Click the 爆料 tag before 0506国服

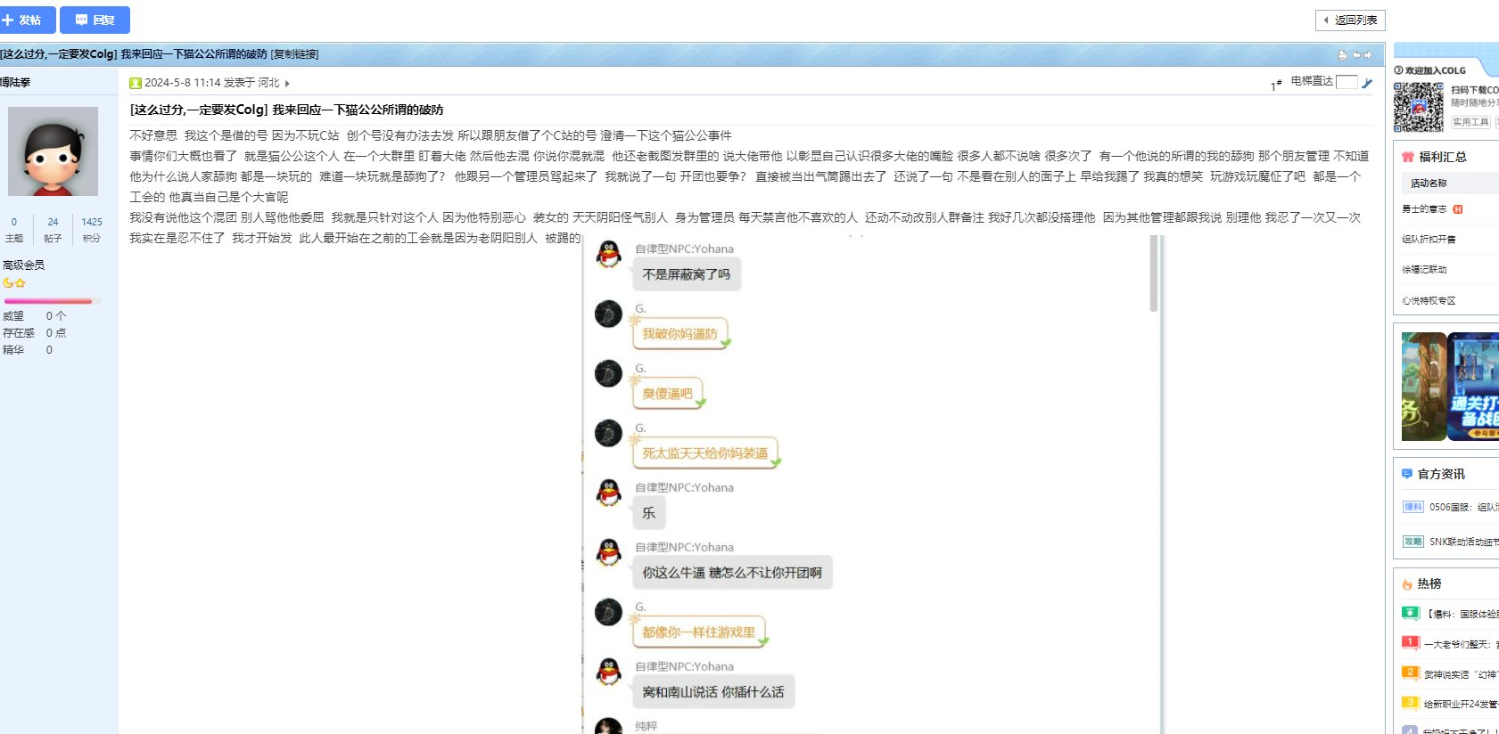pos(1413,507)
